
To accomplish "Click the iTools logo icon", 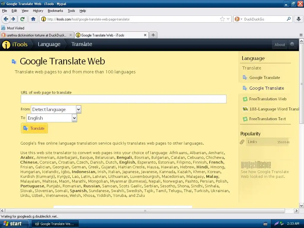I will 6,45.
